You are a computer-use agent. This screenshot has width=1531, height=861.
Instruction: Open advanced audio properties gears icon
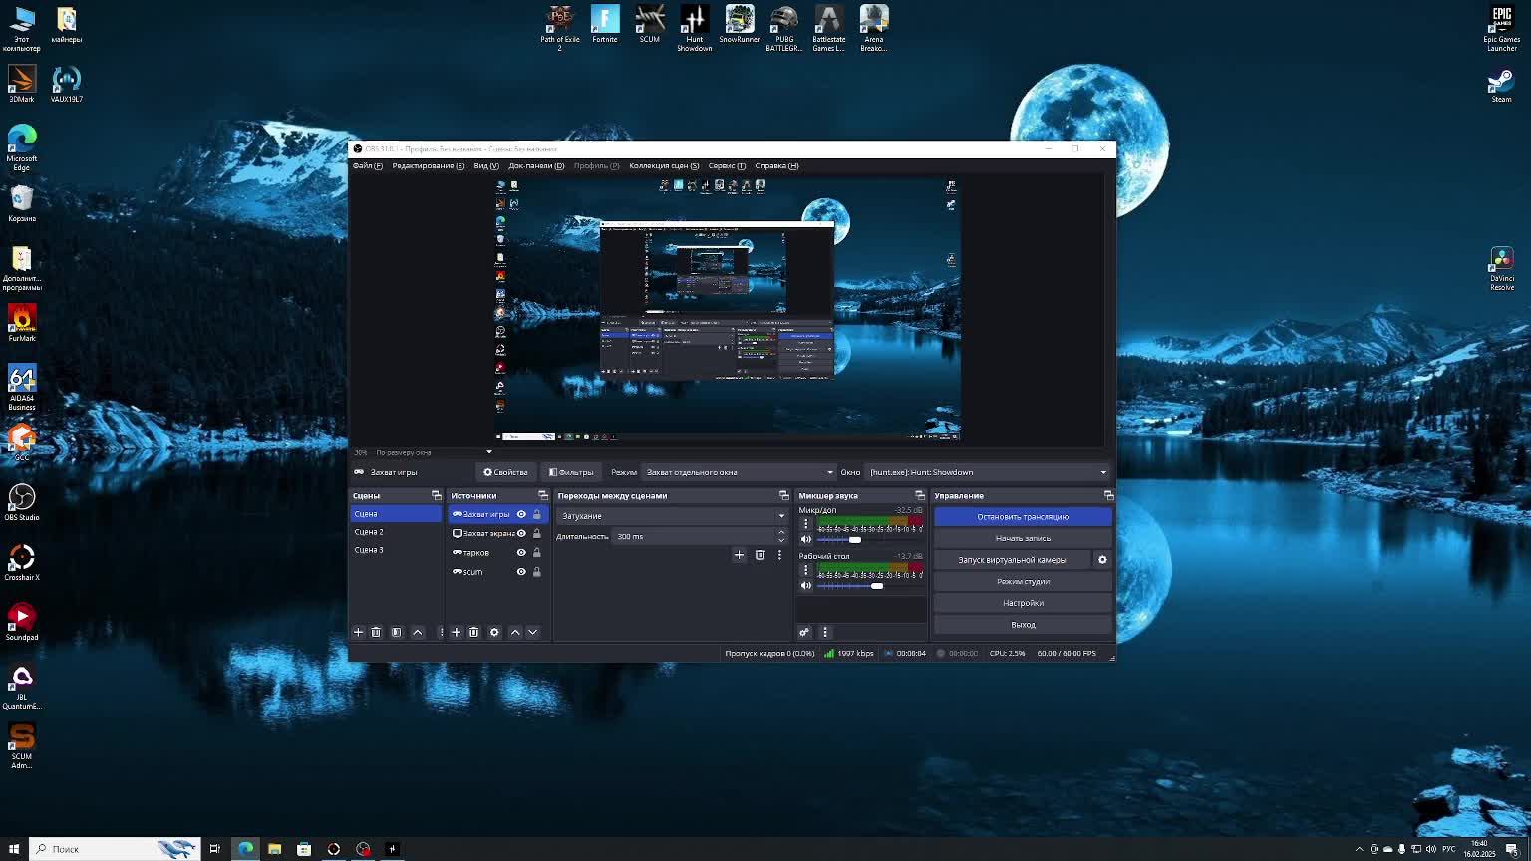(x=804, y=632)
